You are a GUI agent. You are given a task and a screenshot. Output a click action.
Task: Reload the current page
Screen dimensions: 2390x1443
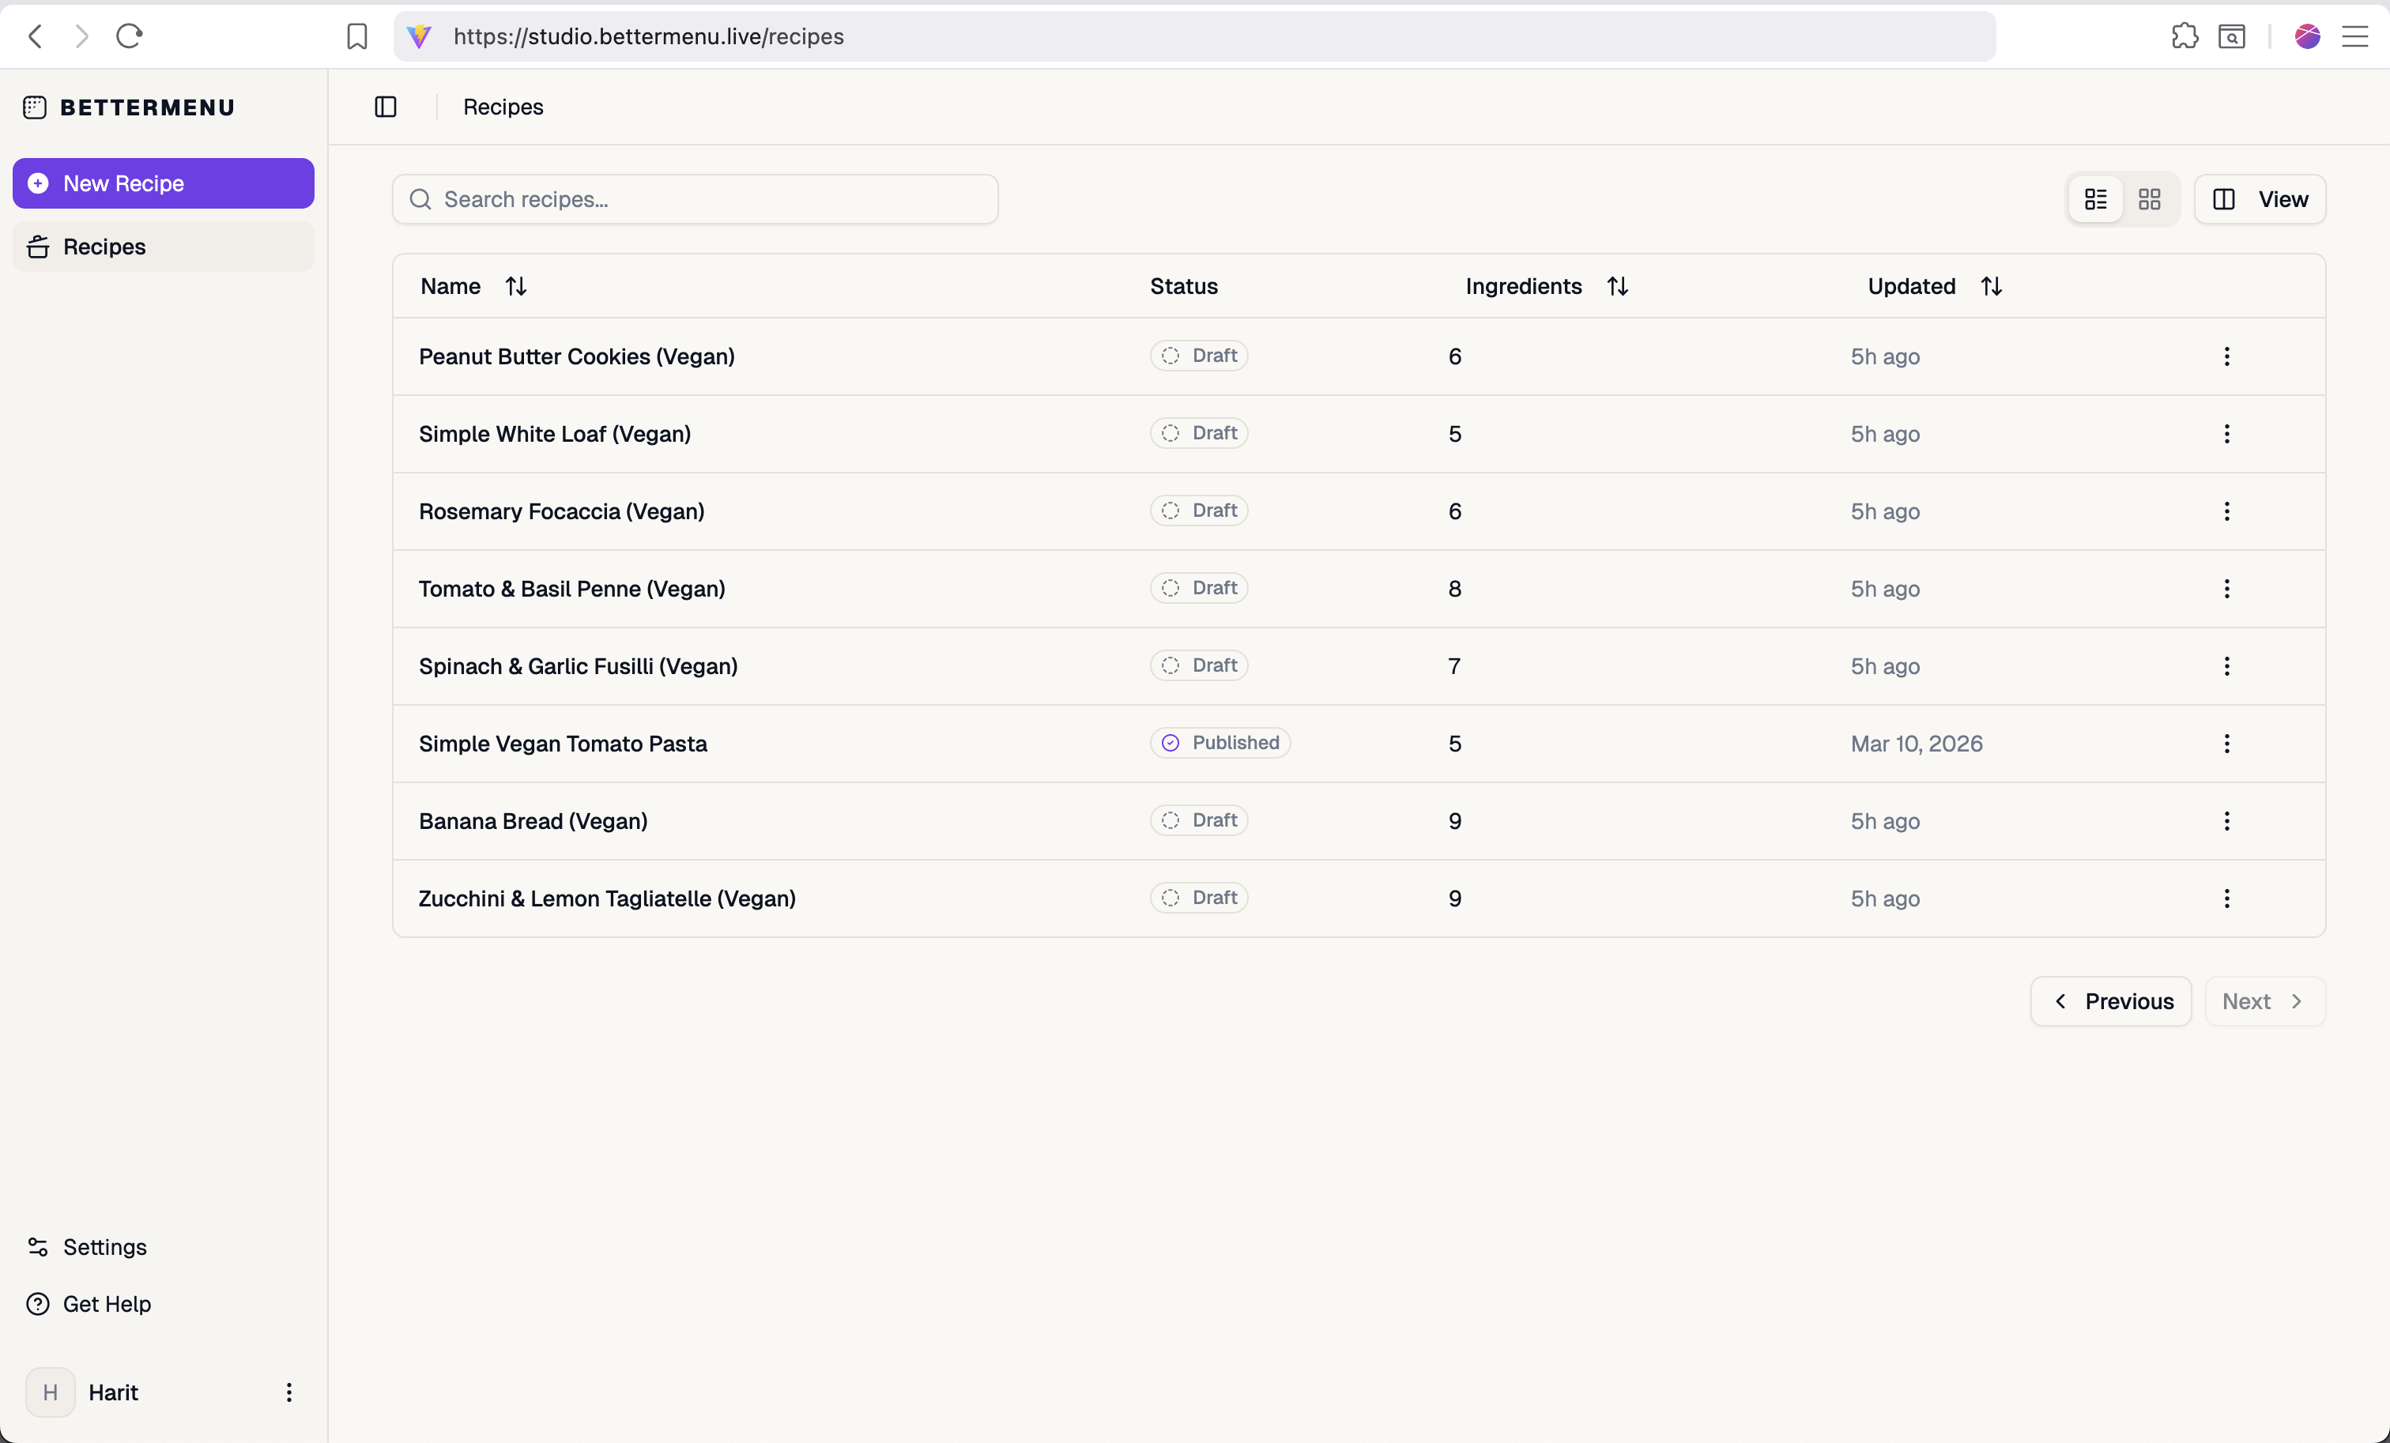129,36
